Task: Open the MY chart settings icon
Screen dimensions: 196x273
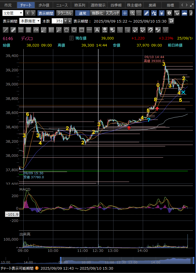Action: pyautogui.click(x=177, y=13)
